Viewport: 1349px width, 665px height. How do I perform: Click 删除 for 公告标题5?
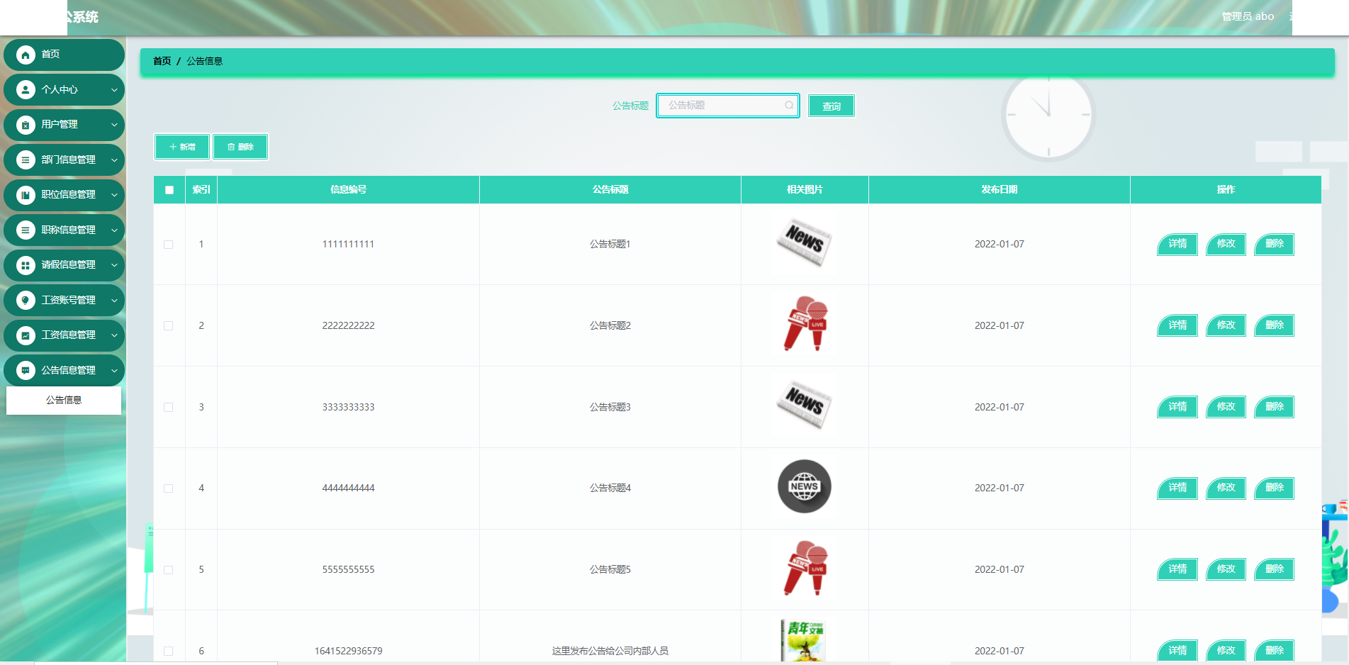(1274, 569)
